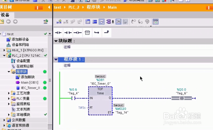The image size is (213, 130).
Task: Toggle free-form comments speech bubble icon
Action: [x=101, y=21]
